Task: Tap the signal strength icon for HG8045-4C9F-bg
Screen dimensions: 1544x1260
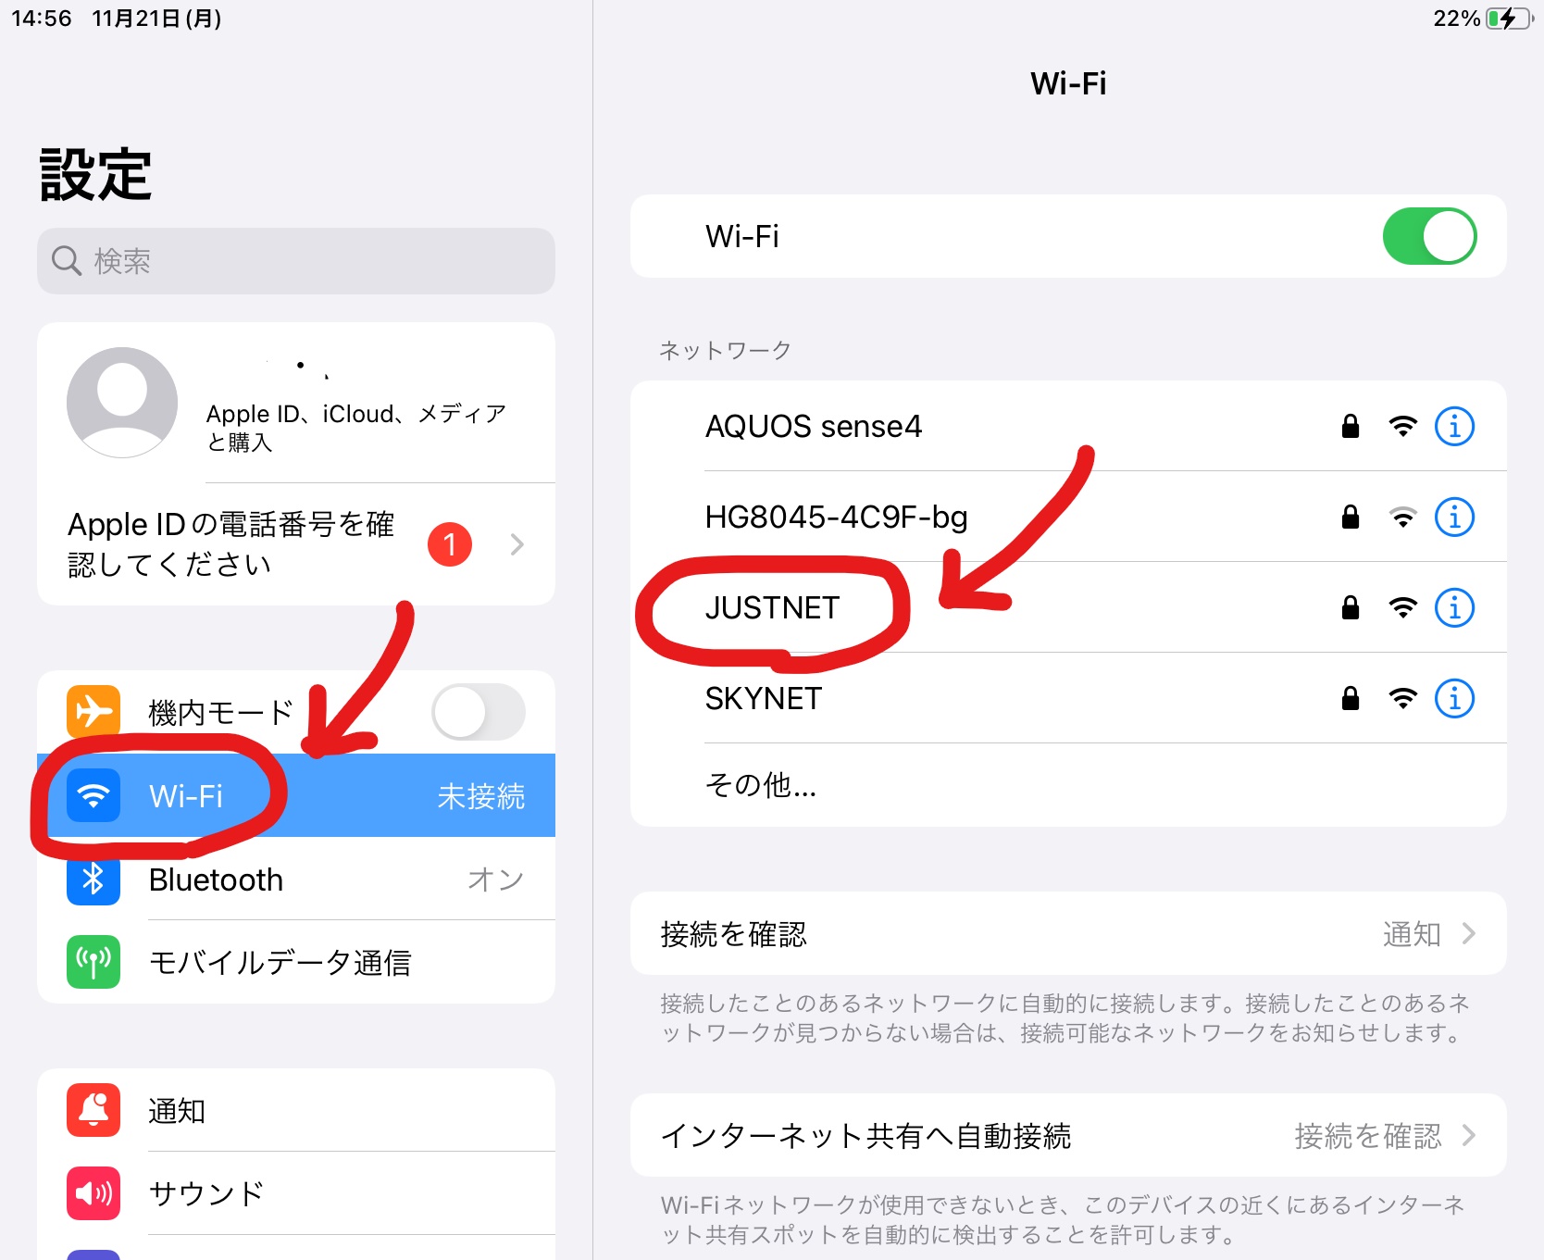Action: (x=1403, y=518)
